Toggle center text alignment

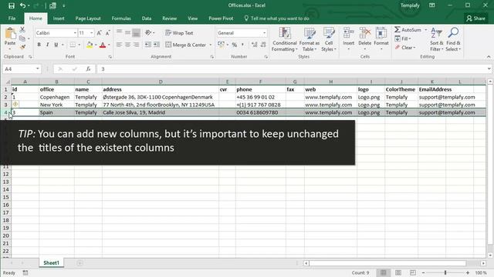tap(127, 45)
